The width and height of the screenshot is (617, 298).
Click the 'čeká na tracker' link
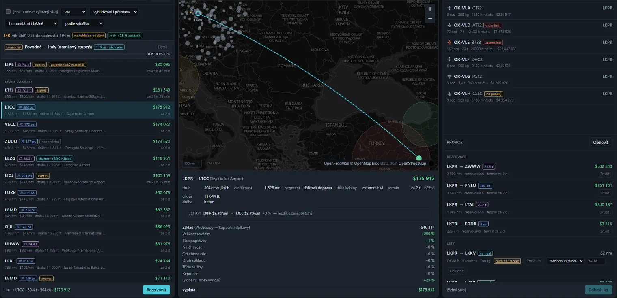pyautogui.click(x=507, y=261)
